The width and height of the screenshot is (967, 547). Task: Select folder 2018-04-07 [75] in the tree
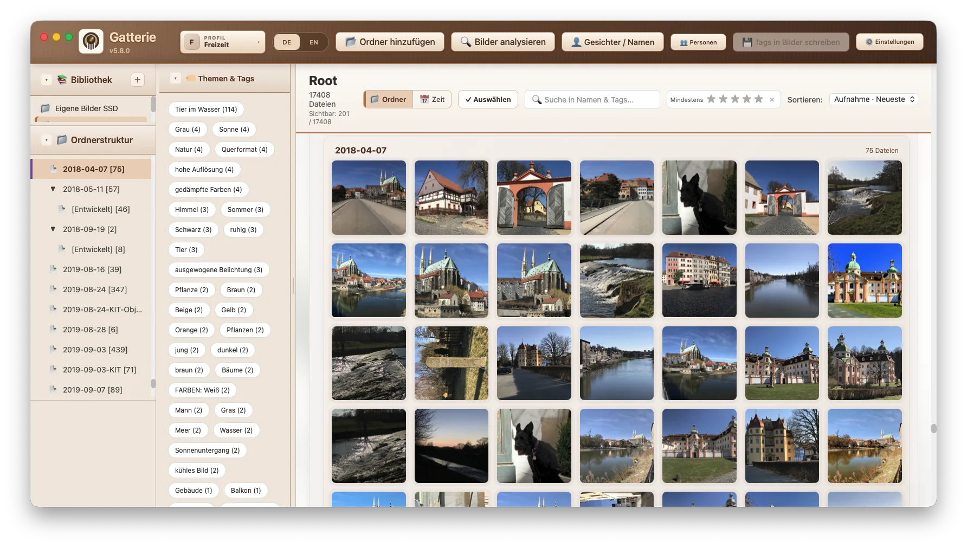click(x=92, y=169)
